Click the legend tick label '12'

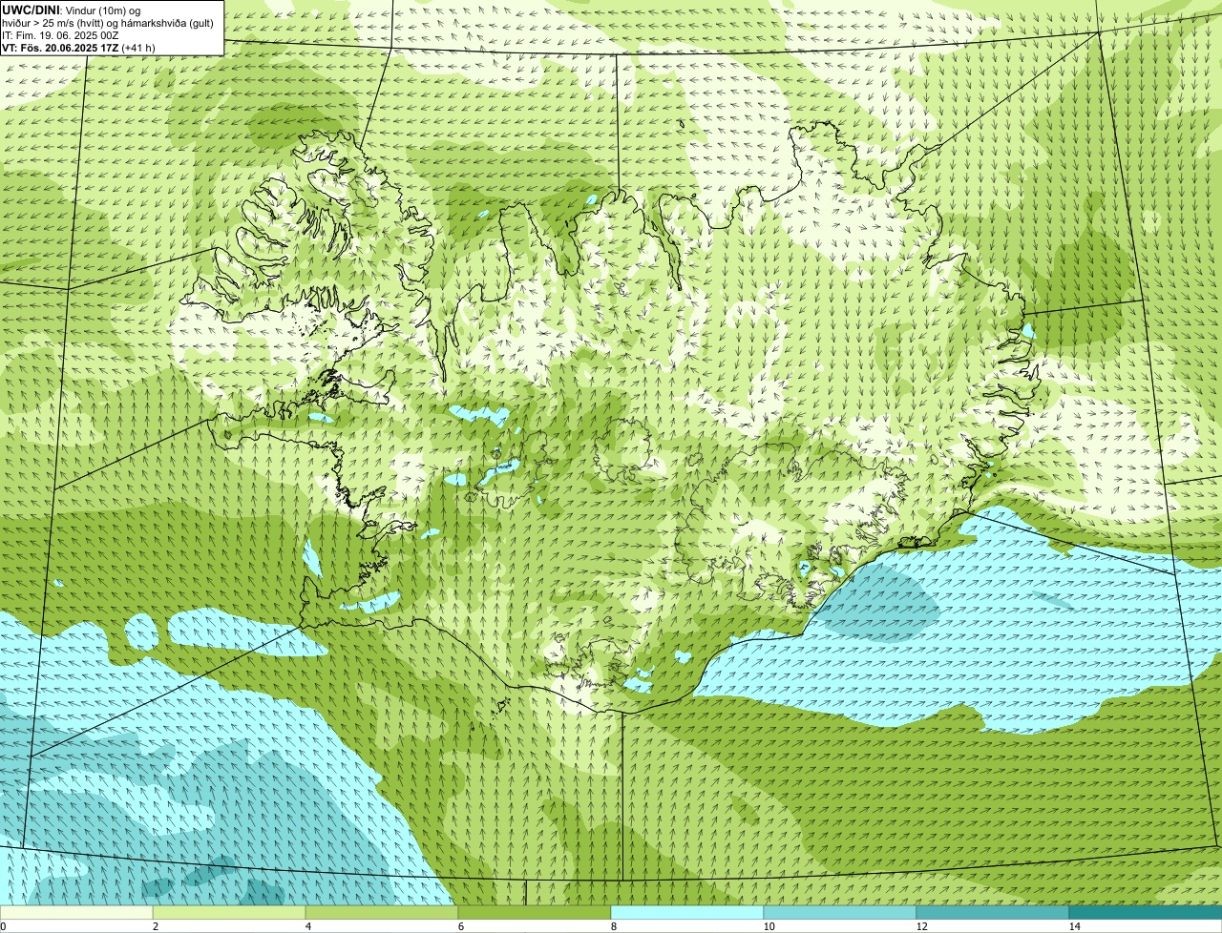tap(921, 926)
